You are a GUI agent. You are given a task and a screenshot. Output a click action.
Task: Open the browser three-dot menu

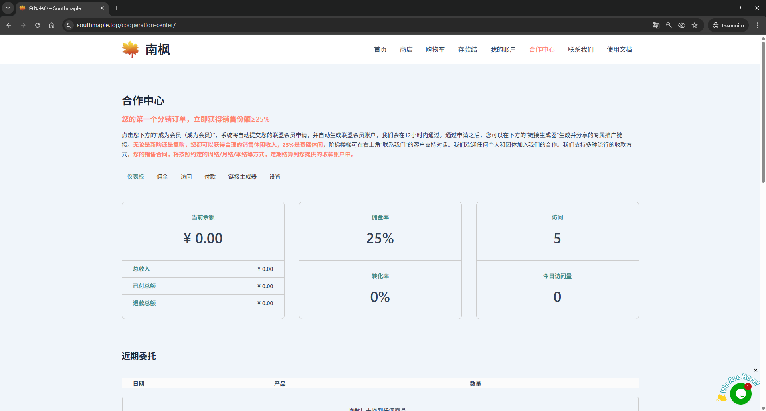[x=758, y=25]
